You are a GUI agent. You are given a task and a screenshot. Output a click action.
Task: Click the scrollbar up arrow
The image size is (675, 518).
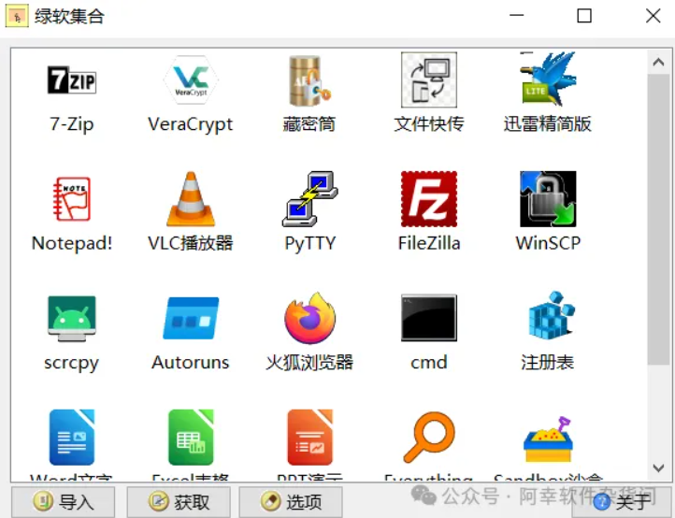tap(658, 62)
